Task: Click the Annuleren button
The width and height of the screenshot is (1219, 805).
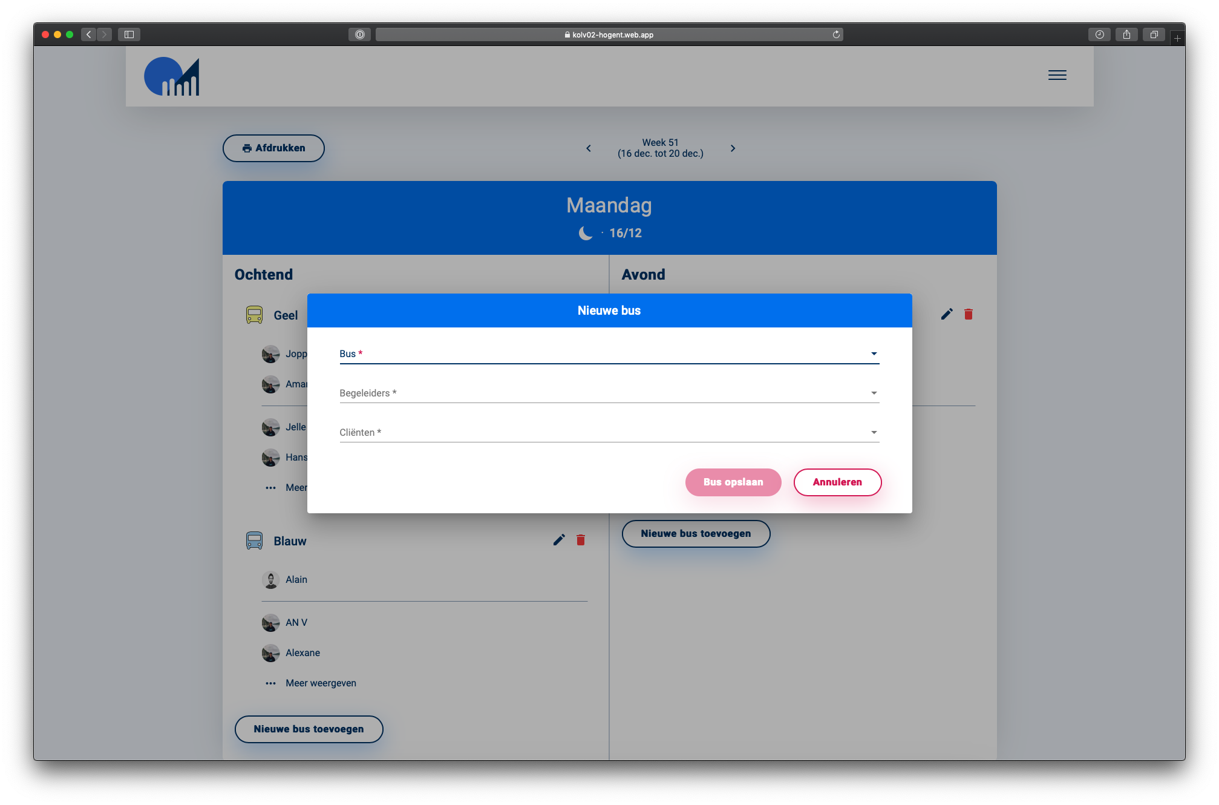Action: pos(837,482)
